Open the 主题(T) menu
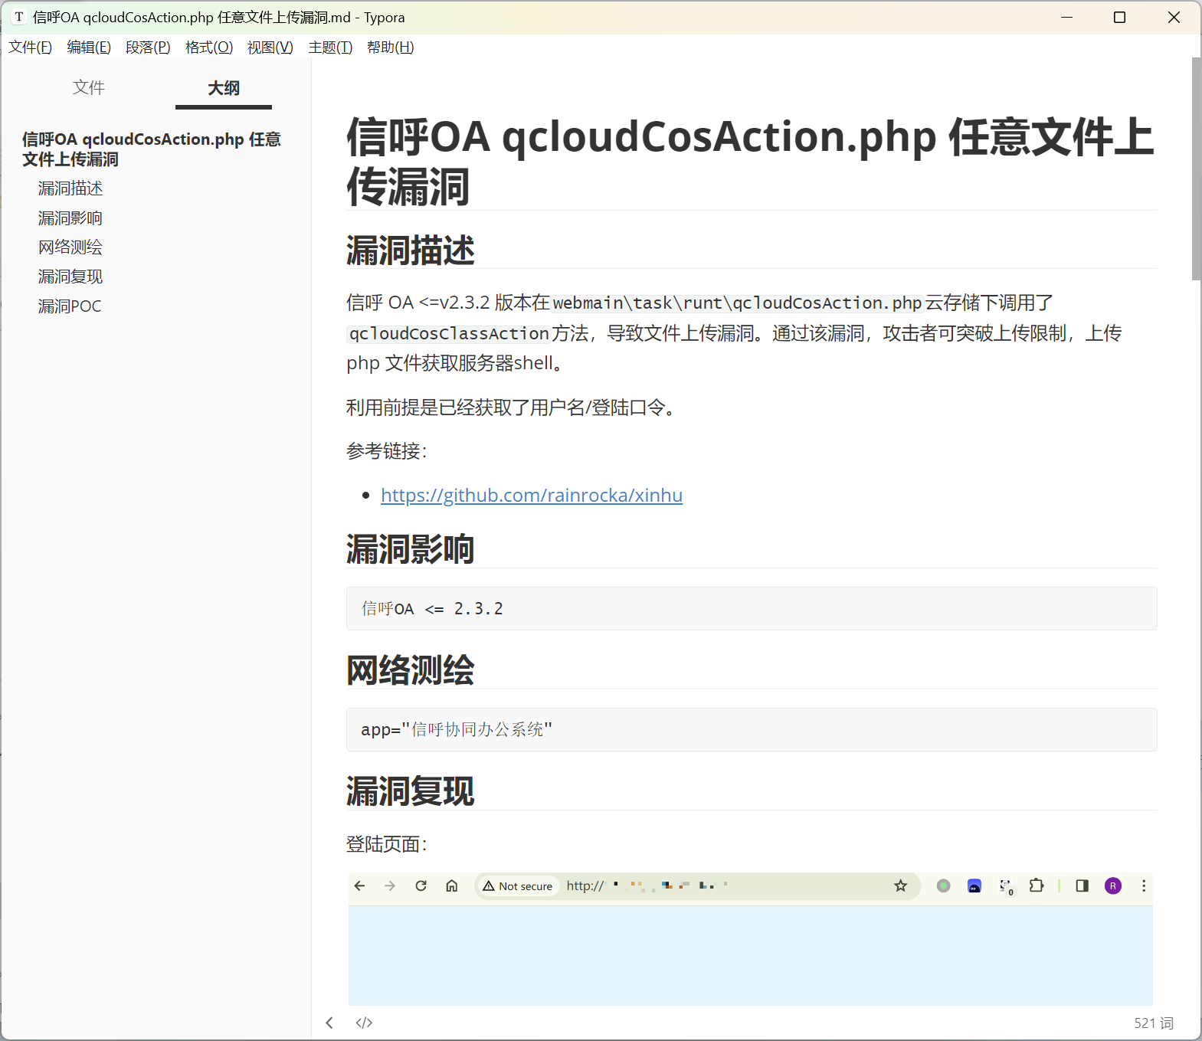This screenshot has height=1041, width=1202. click(x=330, y=47)
